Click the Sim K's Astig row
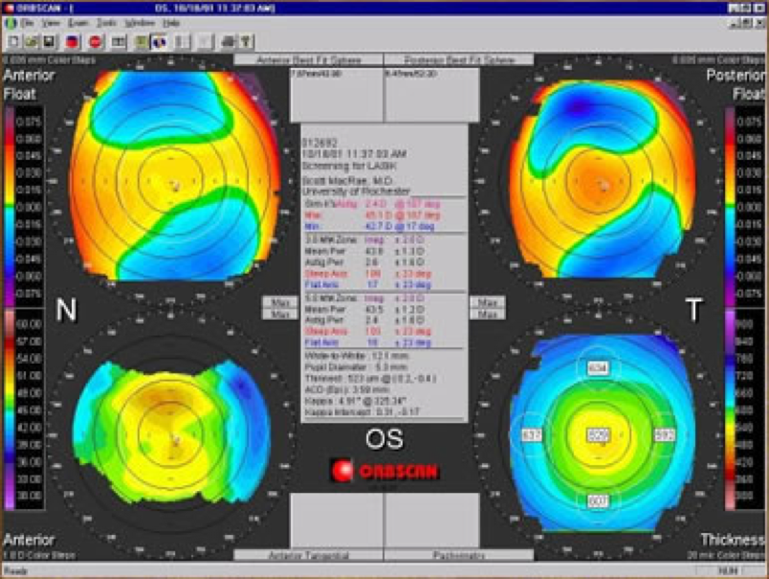The image size is (769, 579). click(x=373, y=204)
